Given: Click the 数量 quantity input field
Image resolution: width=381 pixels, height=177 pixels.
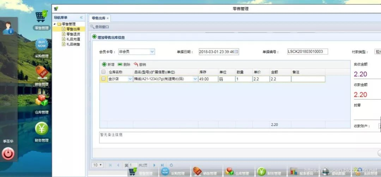Looking at the screenshot, I should 243,79.
